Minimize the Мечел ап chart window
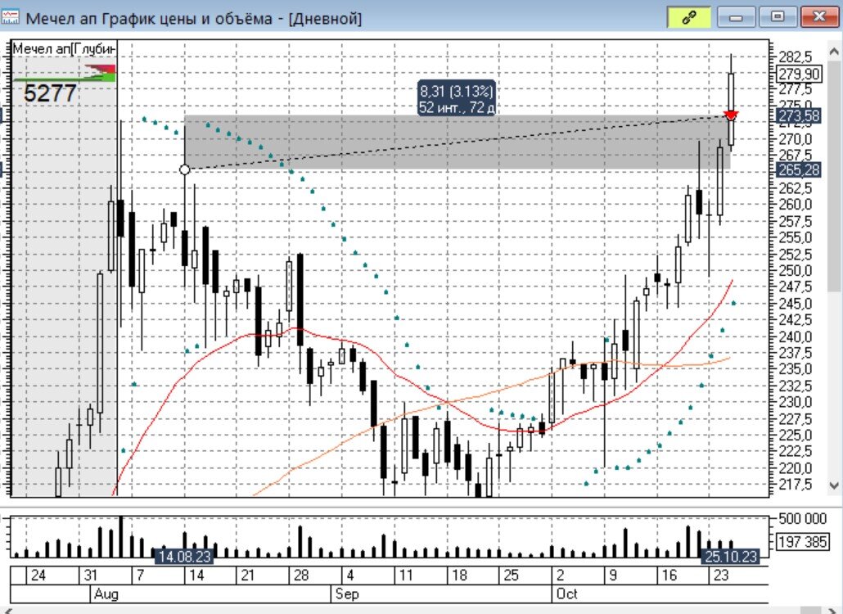The width and height of the screenshot is (843, 614). click(x=736, y=17)
